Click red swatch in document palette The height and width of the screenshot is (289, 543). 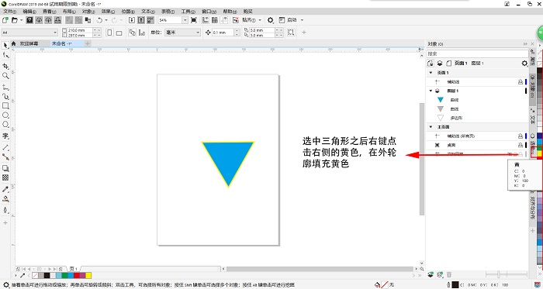(77, 276)
